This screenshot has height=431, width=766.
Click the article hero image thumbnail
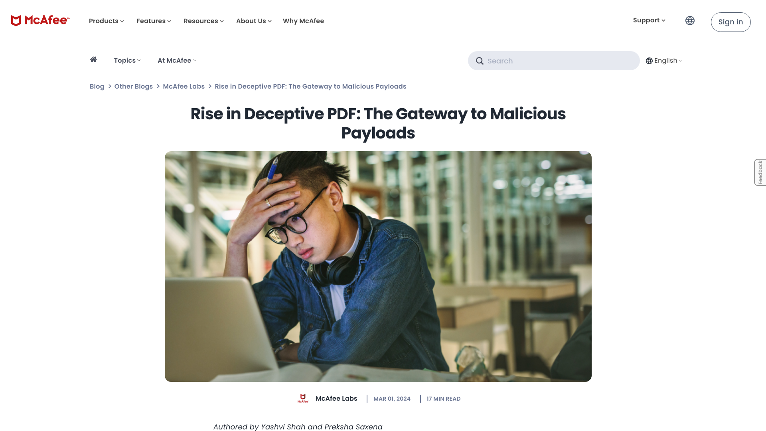(378, 266)
